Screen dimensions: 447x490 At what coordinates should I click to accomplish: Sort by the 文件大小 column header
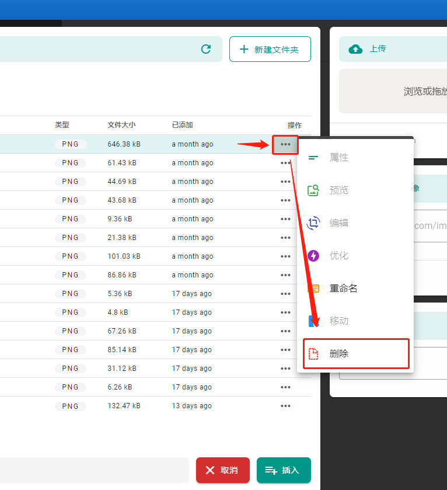click(x=121, y=125)
